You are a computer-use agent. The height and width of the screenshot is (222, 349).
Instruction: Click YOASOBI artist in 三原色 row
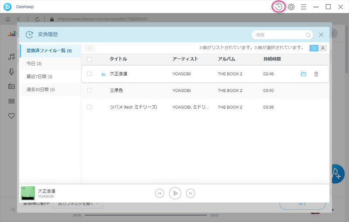pyautogui.click(x=181, y=91)
